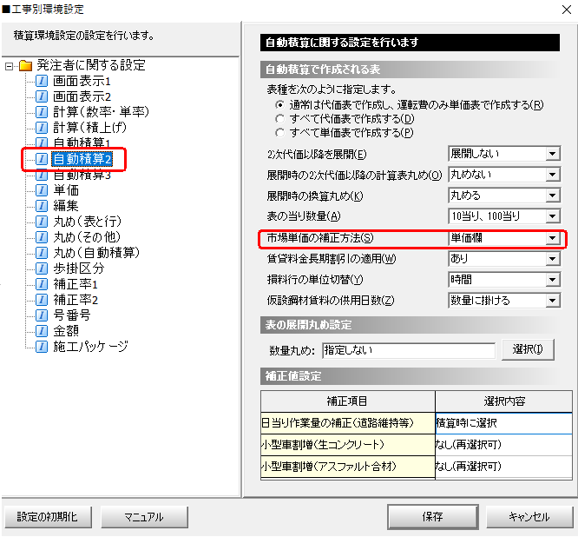The width and height of the screenshot is (578, 537).
Task: Click the 積算時に選択 cell for 日当り作業量の補正
Action: tap(503, 423)
